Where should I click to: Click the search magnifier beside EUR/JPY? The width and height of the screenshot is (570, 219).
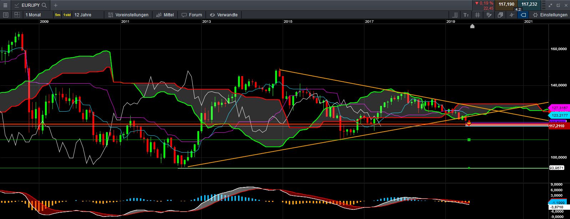(44, 5)
